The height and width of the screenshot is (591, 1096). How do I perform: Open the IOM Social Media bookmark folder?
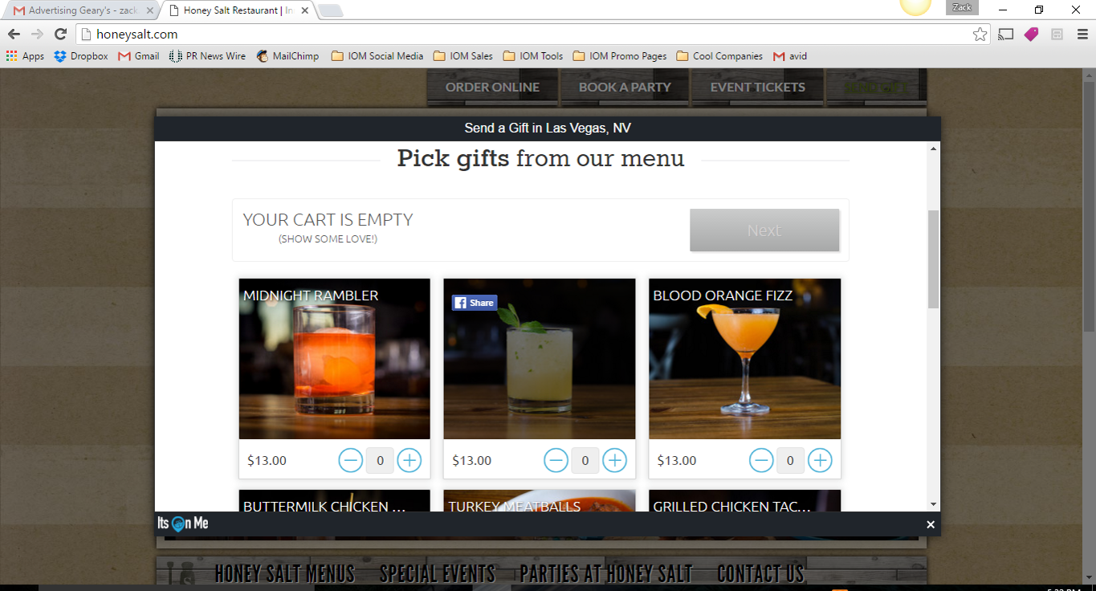pyautogui.click(x=377, y=56)
